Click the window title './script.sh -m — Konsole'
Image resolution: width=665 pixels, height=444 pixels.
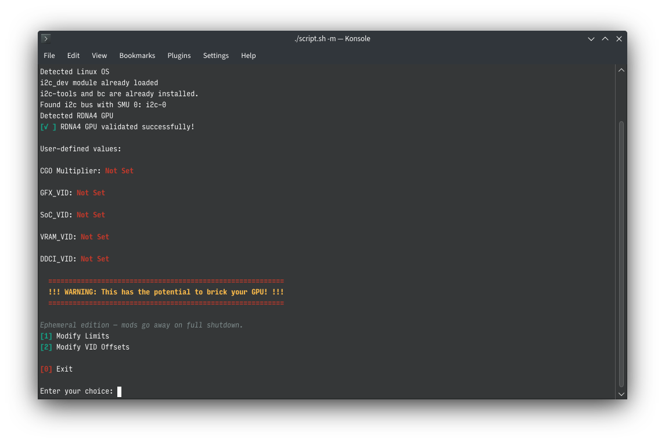(332, 38)
